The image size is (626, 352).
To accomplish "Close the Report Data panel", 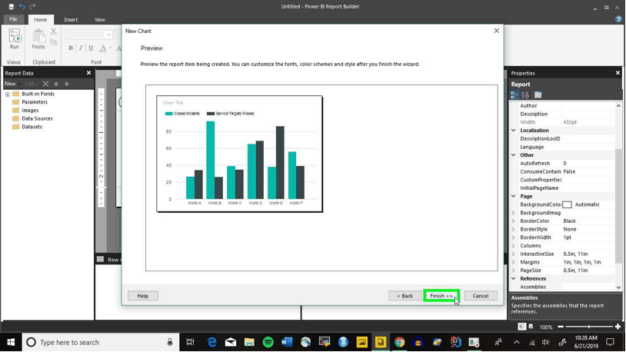I will pos(88,73).
